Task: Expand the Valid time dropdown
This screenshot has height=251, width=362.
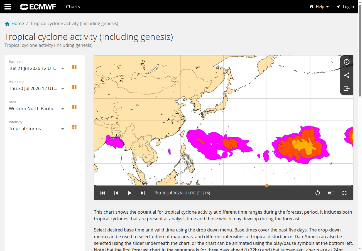Action: click(37, 88)
